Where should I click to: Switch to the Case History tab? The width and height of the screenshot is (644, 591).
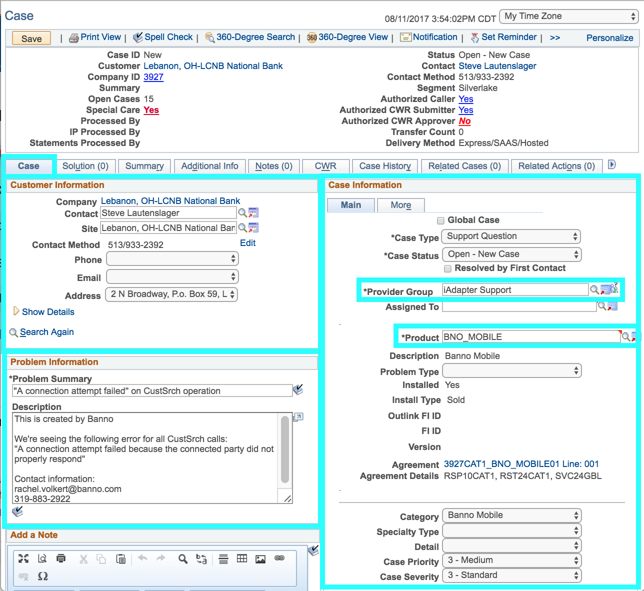(385, 166)
